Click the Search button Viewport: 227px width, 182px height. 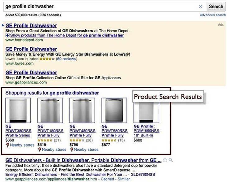click(x=216, y=6)
